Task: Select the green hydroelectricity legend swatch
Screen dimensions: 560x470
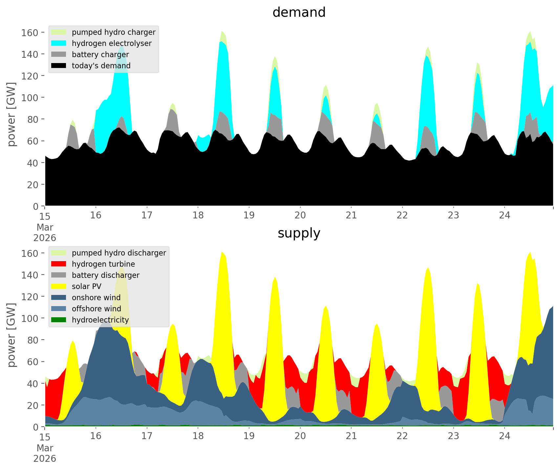Action: (x=58, y=320)
